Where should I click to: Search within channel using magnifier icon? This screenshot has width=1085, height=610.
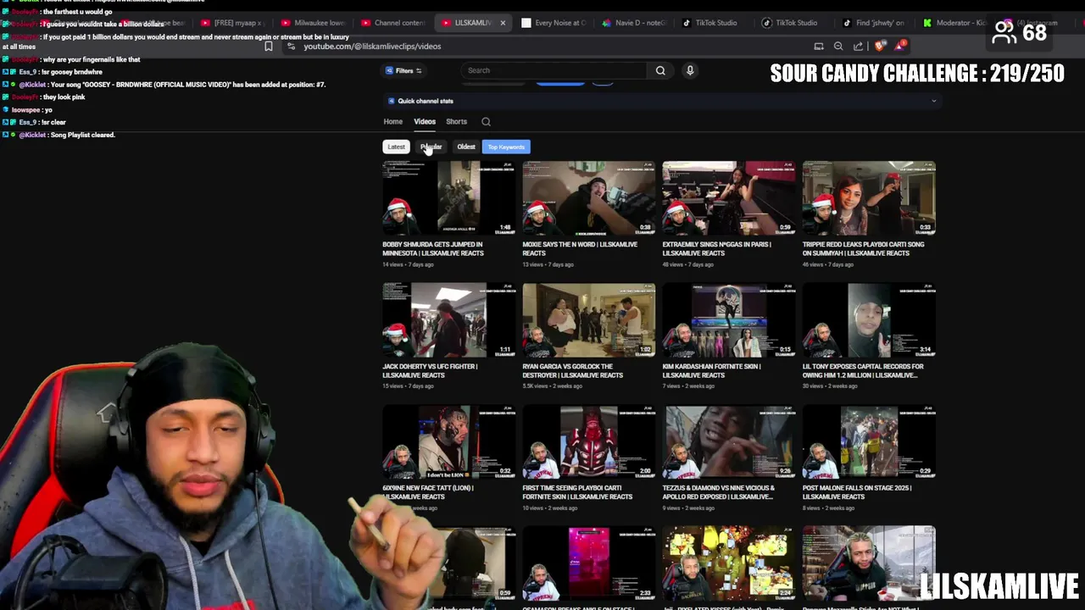point(486,122)
